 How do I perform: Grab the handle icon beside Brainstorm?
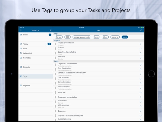coord(55,102)
